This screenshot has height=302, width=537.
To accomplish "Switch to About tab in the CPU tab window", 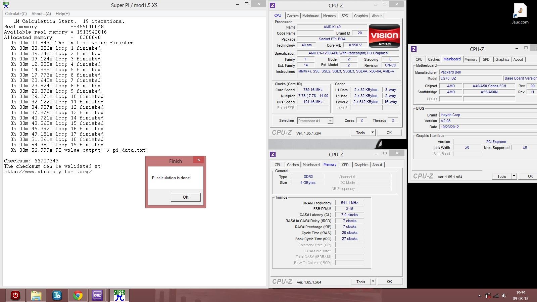I will pos(377,16).
